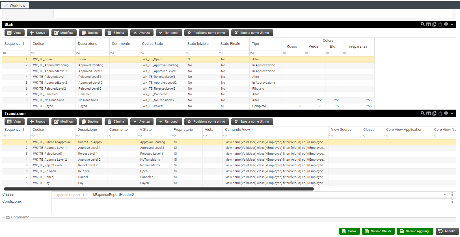This screenshot has height=237, width=460.
Task: Open the Classe dropdown arrow
Action: [x=445, y=194]
